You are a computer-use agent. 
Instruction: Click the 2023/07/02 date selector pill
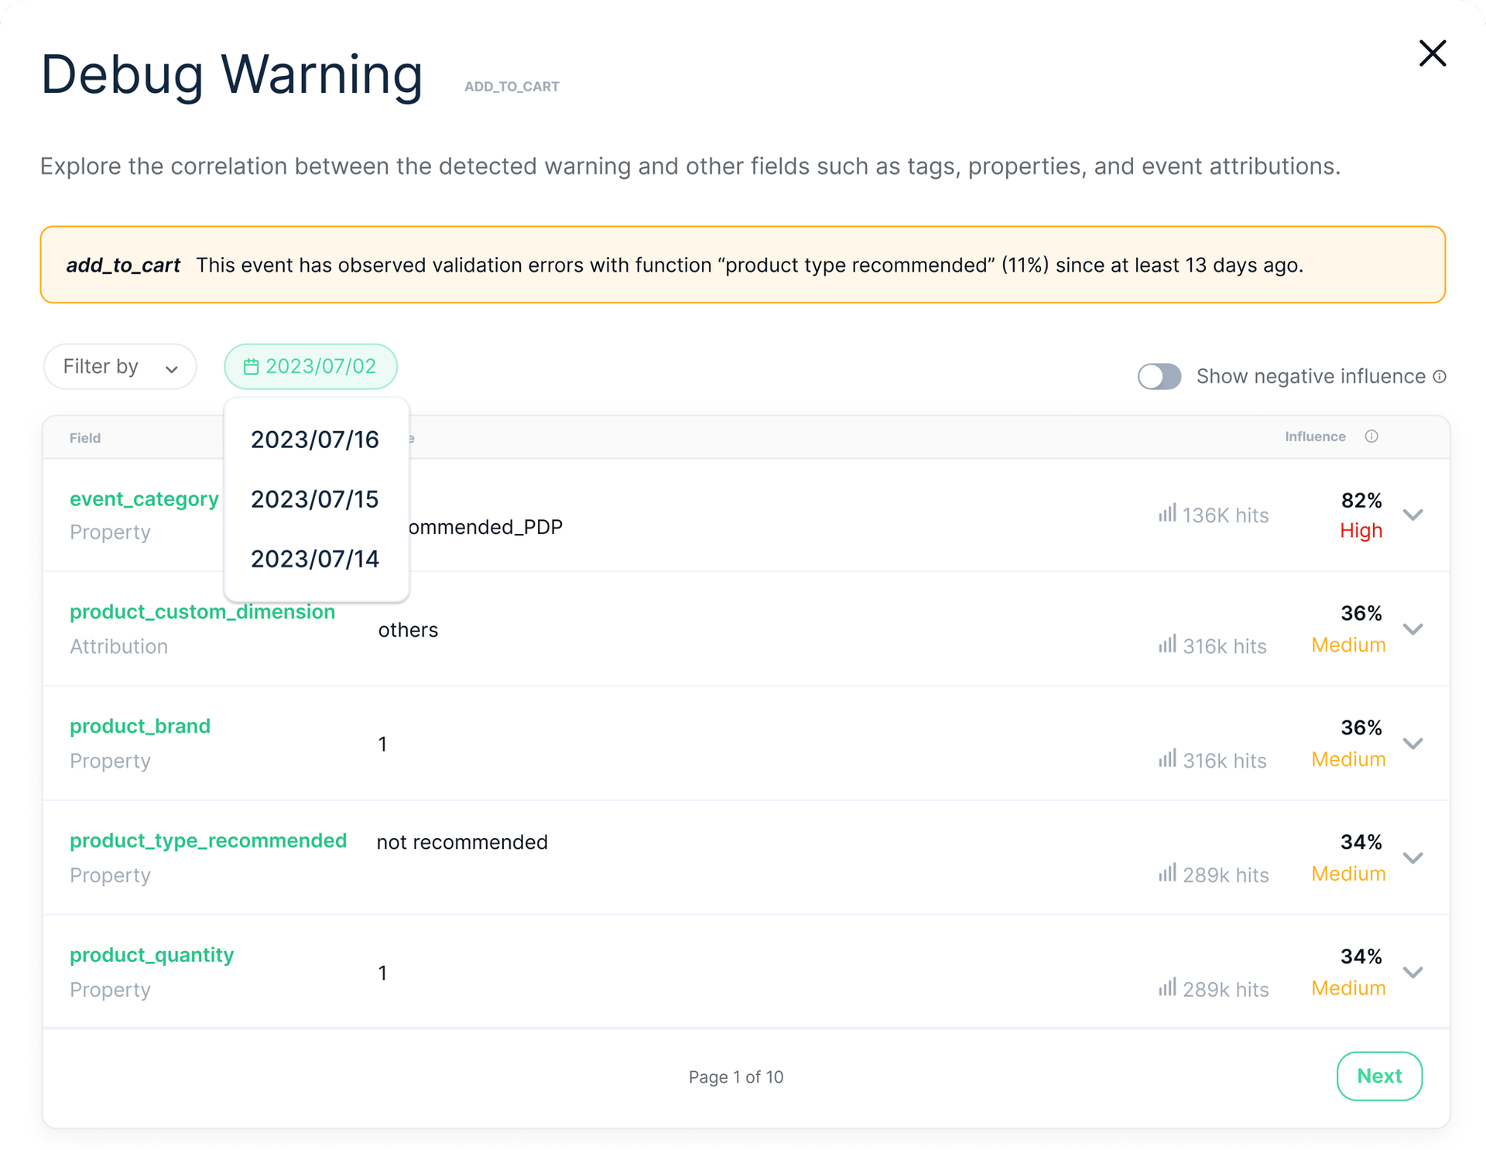click(x=310, y=366)
